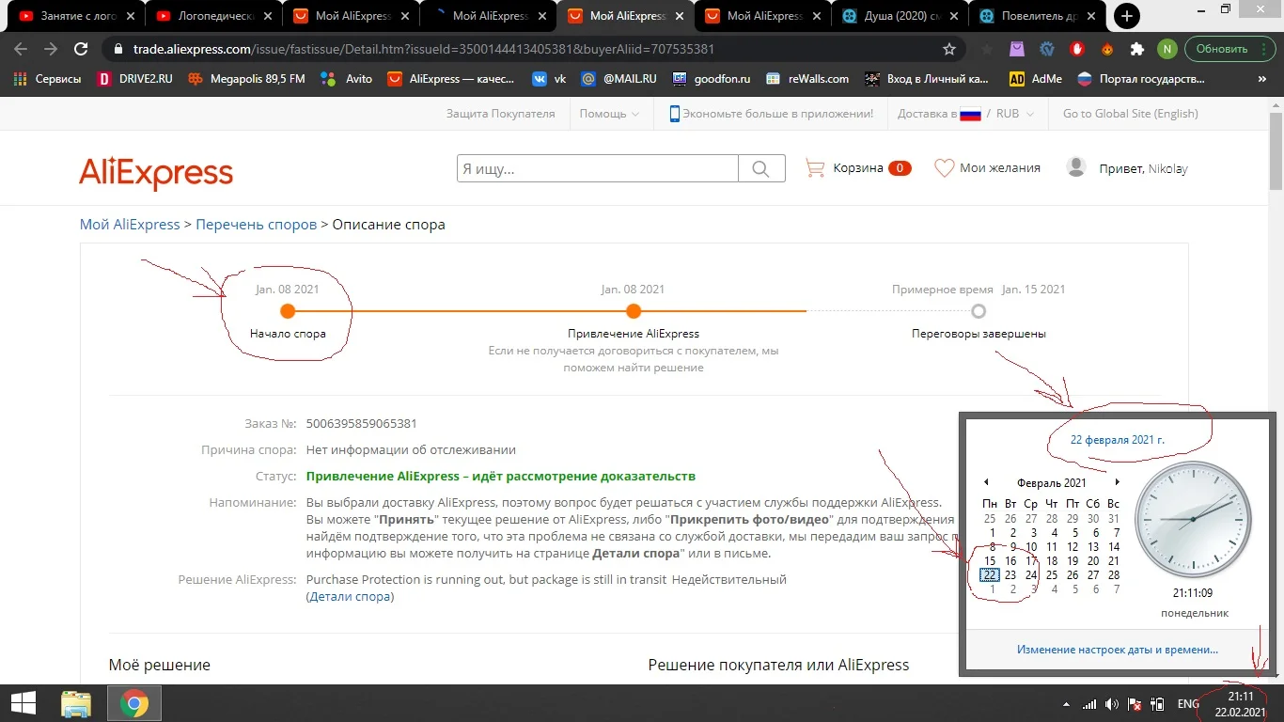The height and width of the screenshot is (722, 1284).
Task: Switch to the Повелитель tab
Action: click(1038, 16)
